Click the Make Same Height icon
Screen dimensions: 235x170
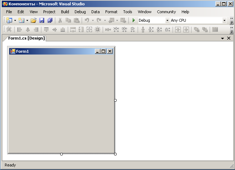click(x=81, y=30)
